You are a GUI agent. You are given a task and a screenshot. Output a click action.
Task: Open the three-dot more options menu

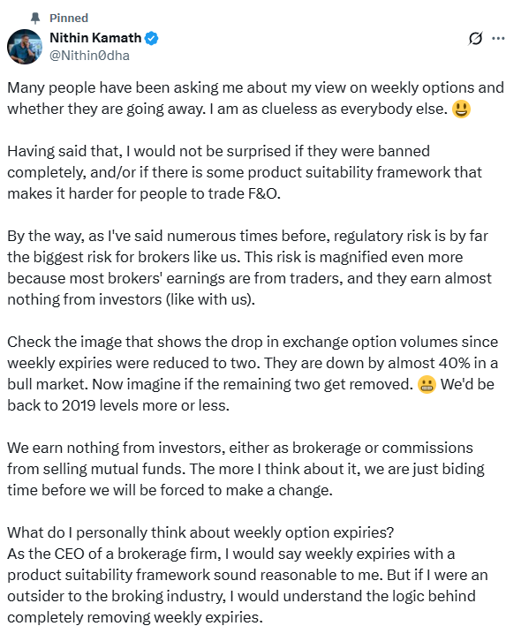tap(498, 38)
